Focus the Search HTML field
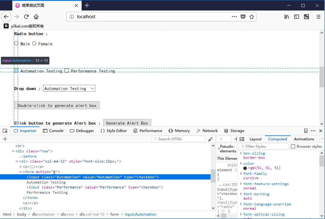The height and width of the screenshot is (219, 325). [178, 139]
